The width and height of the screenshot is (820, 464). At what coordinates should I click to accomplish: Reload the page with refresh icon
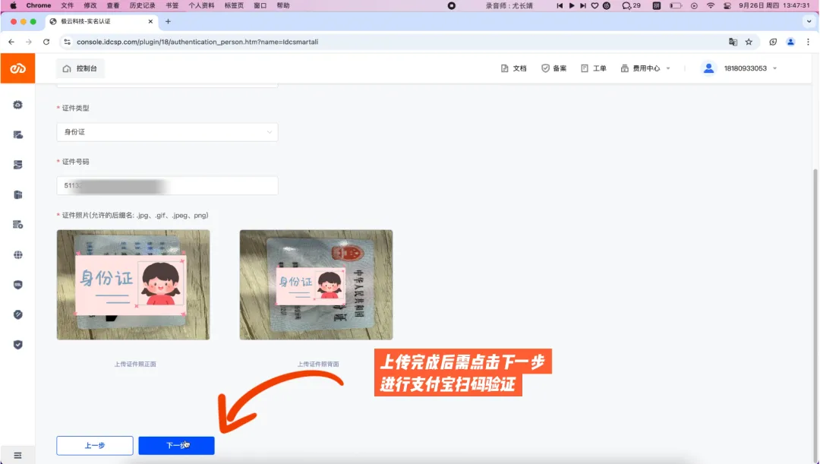46,42
